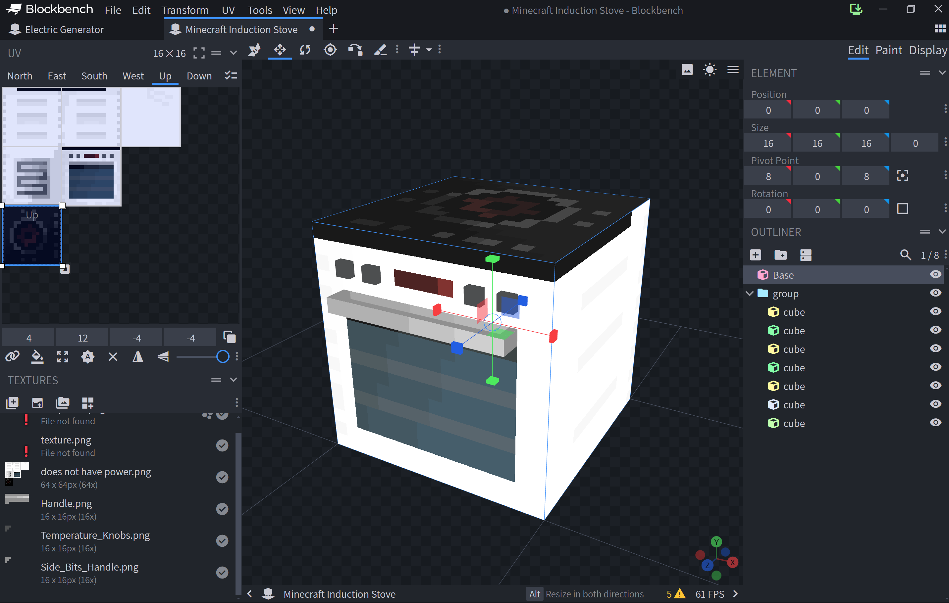
Task: Hide the last cube in the Outliner
Action: click(x=936, y=423)
